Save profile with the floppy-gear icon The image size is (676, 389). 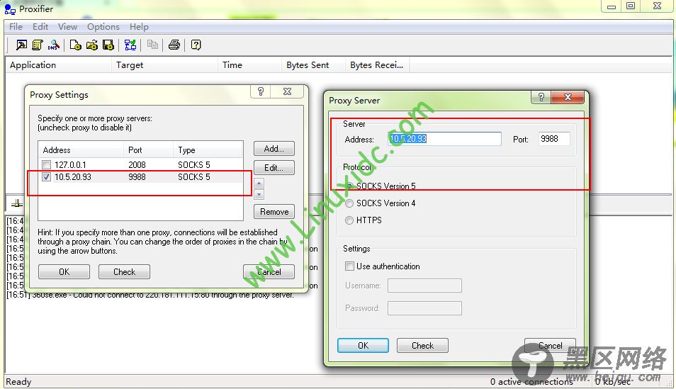pos(108,45)
